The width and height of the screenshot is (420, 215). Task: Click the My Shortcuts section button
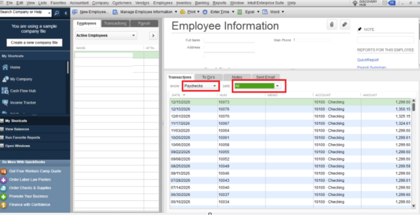coord(35,121)
